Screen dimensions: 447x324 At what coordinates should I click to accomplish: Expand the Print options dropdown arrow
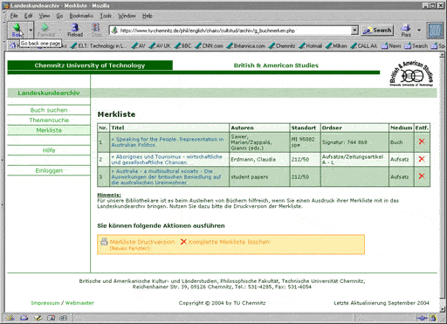click(419, 31)
